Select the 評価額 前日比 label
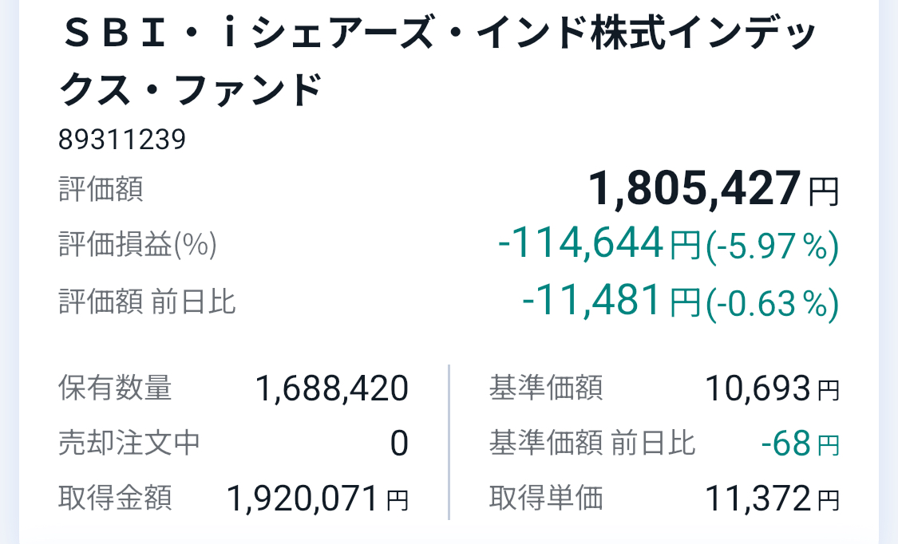This screenshot has width=898, height=544. (147, 302)
